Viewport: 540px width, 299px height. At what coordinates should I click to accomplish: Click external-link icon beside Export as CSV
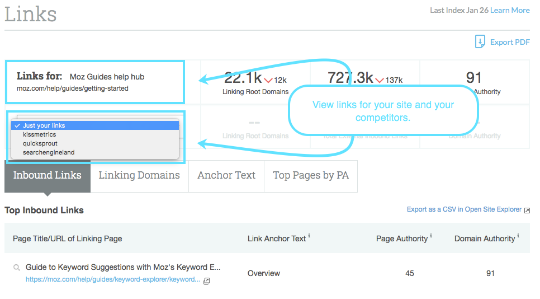click(x=527, y=210)
